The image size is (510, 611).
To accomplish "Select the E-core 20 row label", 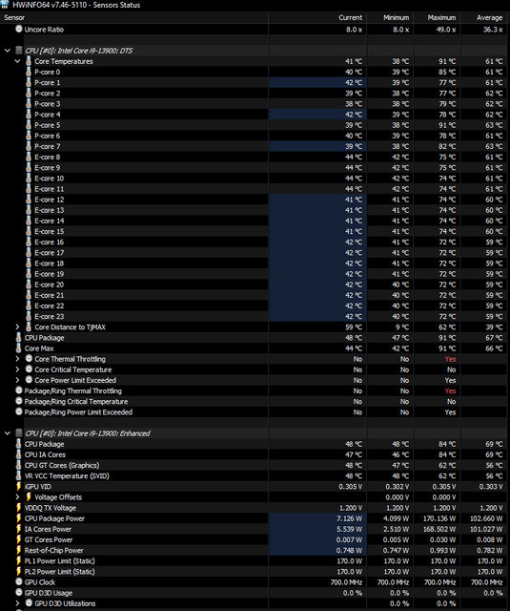I will coord(49,284).
